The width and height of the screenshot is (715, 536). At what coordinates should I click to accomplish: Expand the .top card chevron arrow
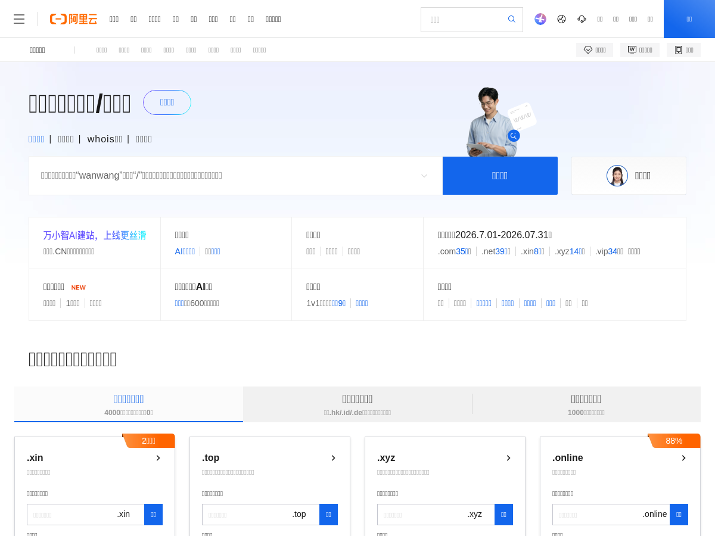pos(333,458)
